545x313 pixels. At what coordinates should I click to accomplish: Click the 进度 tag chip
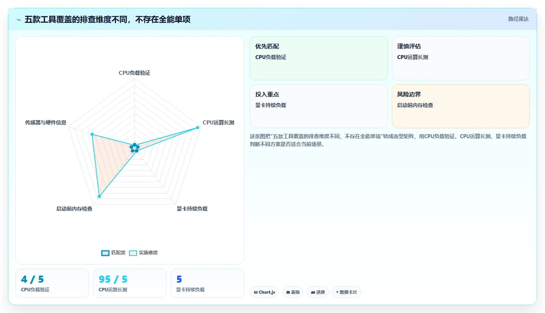[x=318, y=292]
